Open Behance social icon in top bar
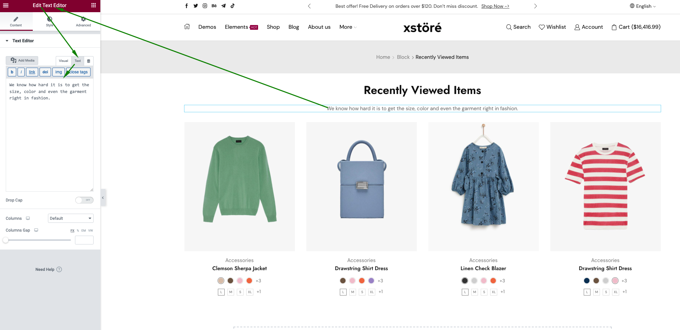Image resolution: width=680 pixels, height=330 pixels. [214, 6]
